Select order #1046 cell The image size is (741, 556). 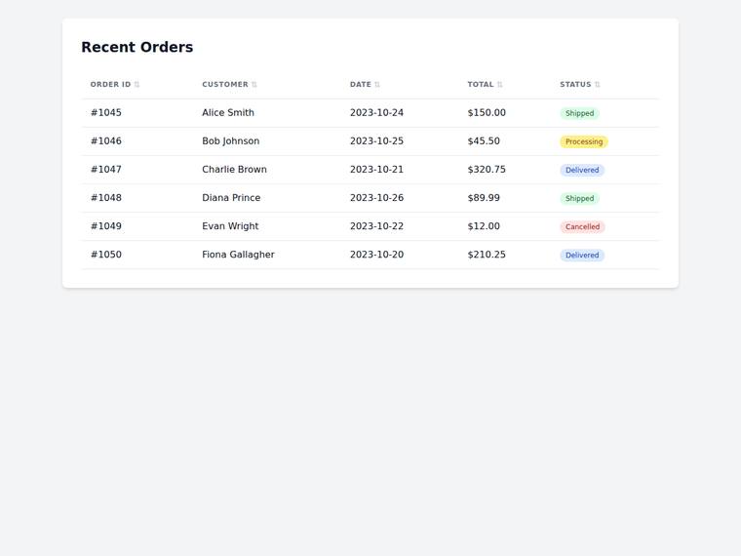point(106,141)
